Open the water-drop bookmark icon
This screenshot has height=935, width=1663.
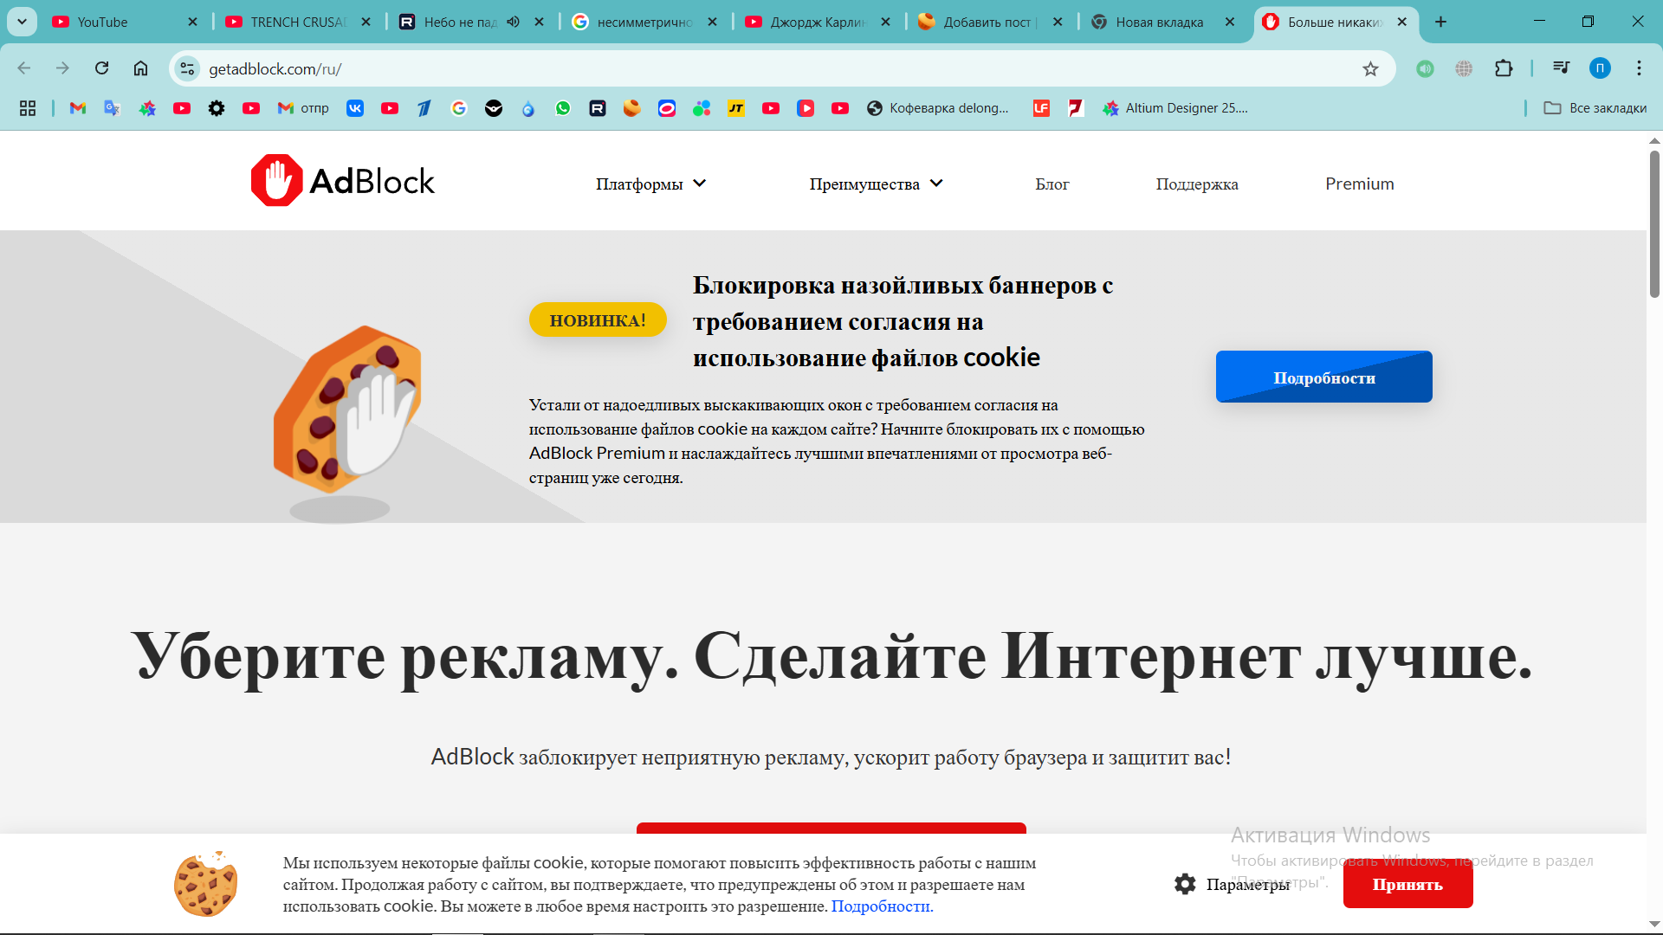[x=528, y=108]
